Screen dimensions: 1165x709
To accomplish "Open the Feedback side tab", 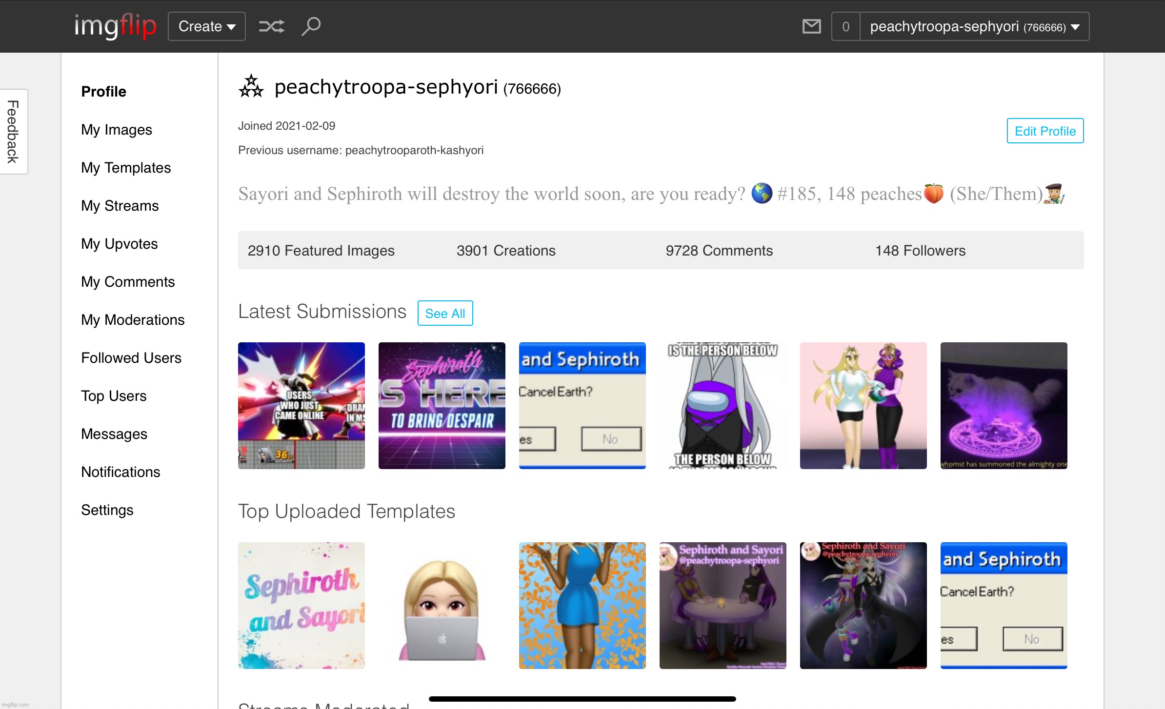I will click(13, 132).
